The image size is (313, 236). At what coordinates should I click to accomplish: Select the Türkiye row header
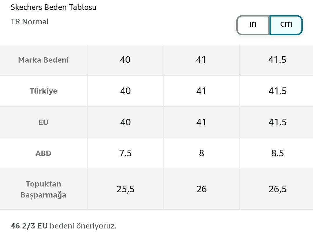tap(43, 91)
